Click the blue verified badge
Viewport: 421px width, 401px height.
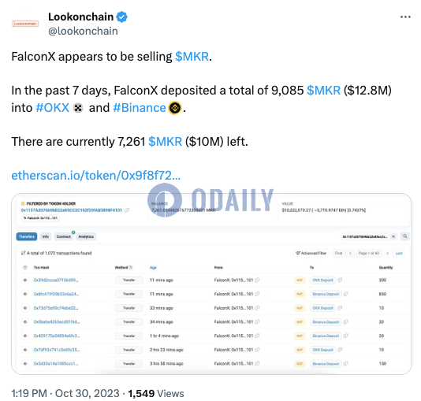pos(121,17)
